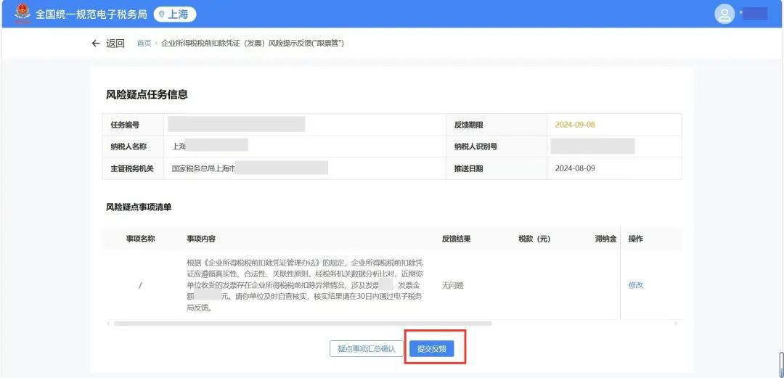Submit using the 提交反馈 button
This screenshot has width=784, height=378.
coord(431,349)
